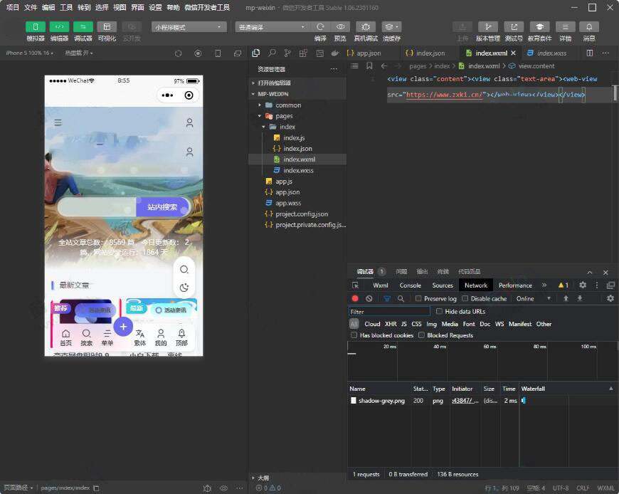Clear the network log with the clear icon
Viewport: 619px width, 494px height.
coord(369,299)
